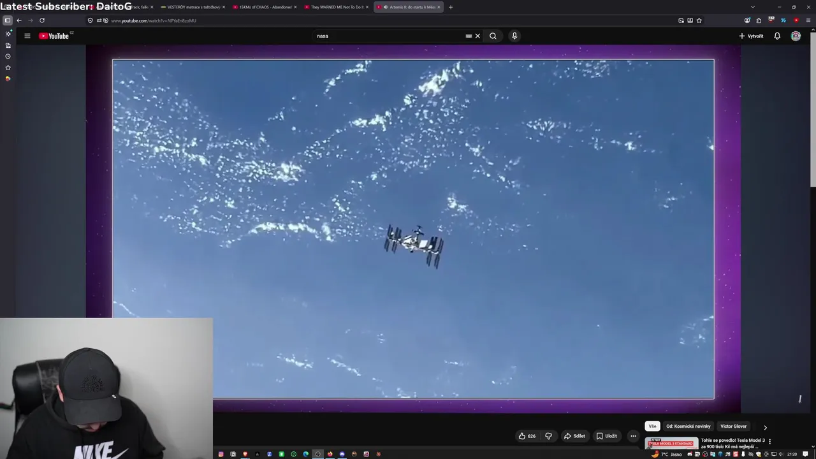Run search with the magnifier button
The width and height of the screenshot is (816, 459).
click(493, 36)
